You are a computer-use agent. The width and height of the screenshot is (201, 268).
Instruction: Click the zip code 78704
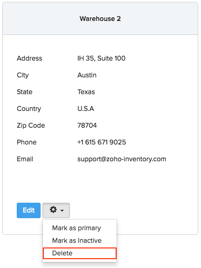pos(87,125)
